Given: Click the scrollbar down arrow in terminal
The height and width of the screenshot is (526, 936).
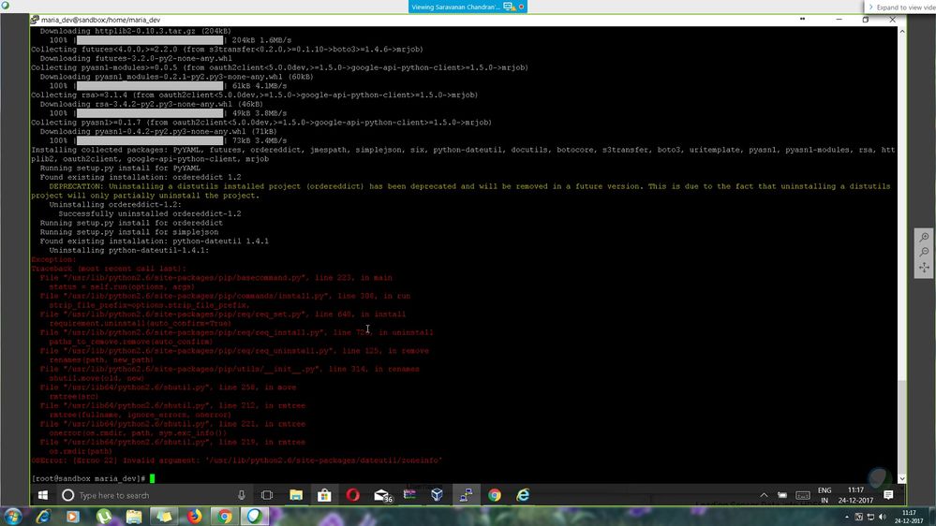Looking at the screenshot, I should click(902, 478).
